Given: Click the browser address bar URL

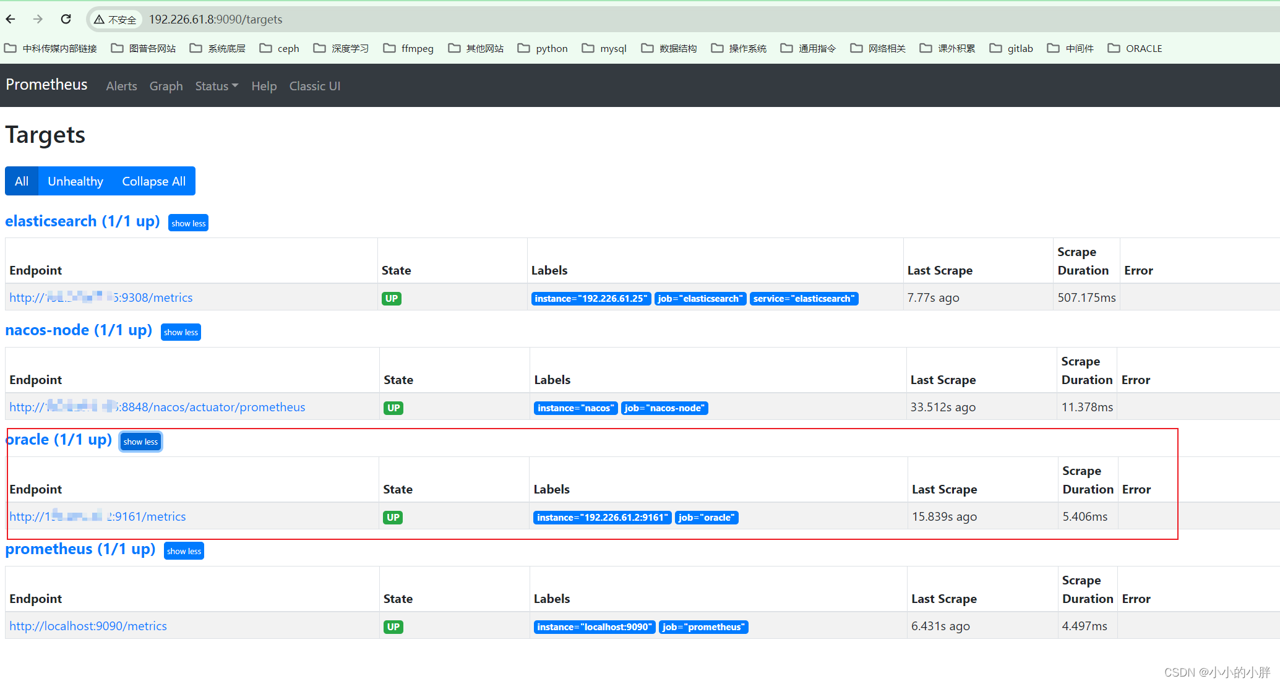Looking at the screenshot, I should 215,19.
